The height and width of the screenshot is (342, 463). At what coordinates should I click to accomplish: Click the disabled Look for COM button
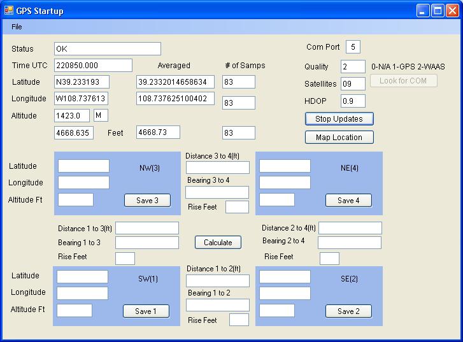click(x=403, y=81)
